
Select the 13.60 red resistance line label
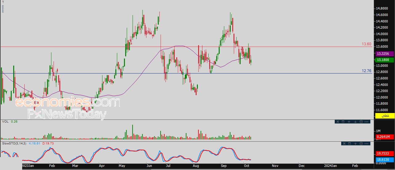[x=367, y=44]
